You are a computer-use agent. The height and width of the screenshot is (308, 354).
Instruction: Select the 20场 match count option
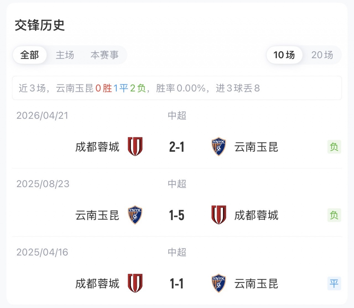pos(322,55)
